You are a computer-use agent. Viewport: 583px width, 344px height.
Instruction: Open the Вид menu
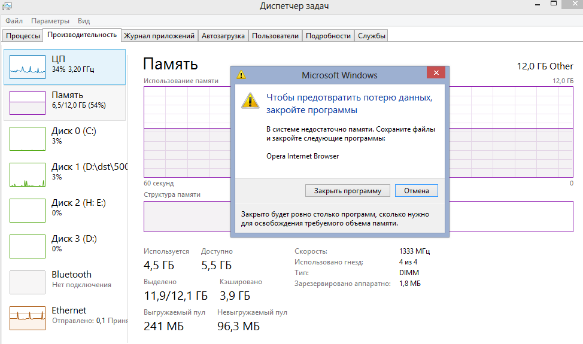click(x=84, y=21)
